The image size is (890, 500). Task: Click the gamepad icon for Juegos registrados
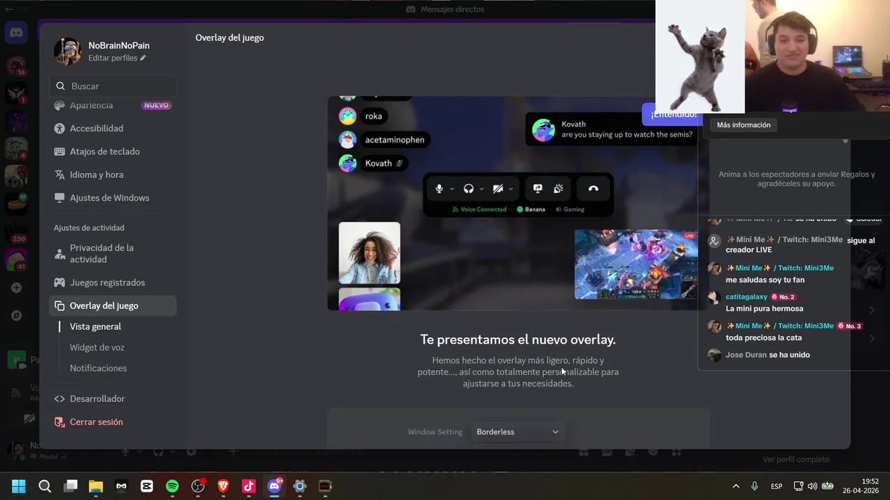60,283
